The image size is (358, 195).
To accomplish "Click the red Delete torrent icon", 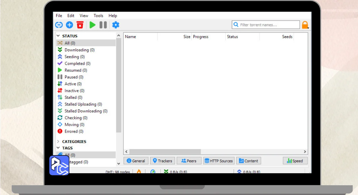I will 80,25.
